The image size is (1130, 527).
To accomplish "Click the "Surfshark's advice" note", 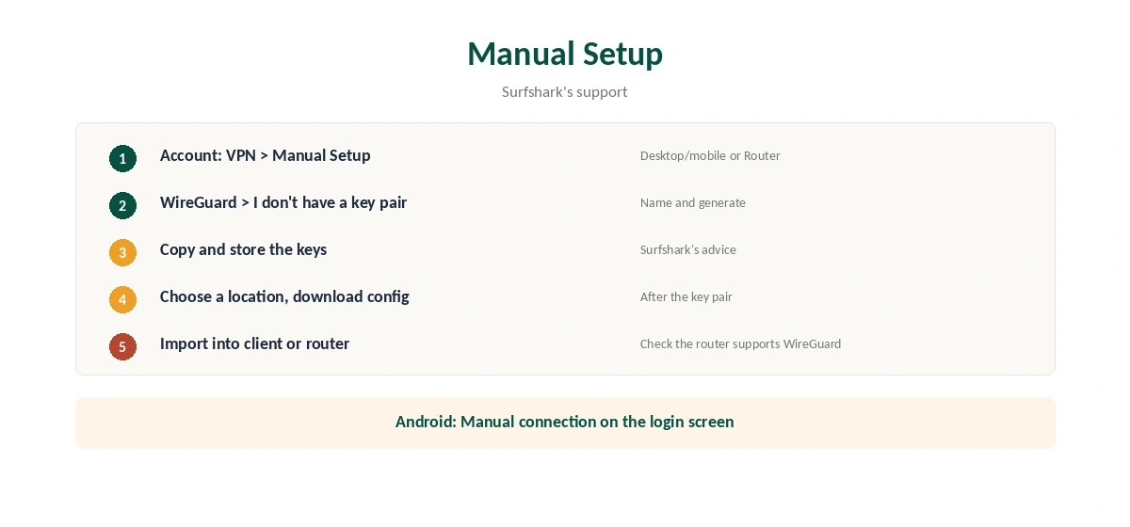I will click(688, 249).
